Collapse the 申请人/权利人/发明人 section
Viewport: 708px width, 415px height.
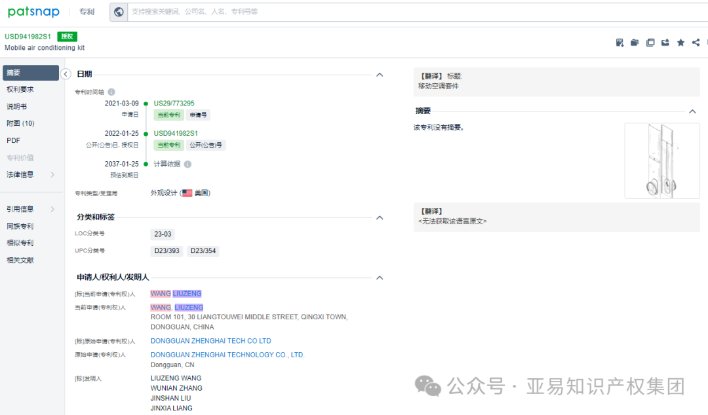pyautogui.click(x=380, y=278)
